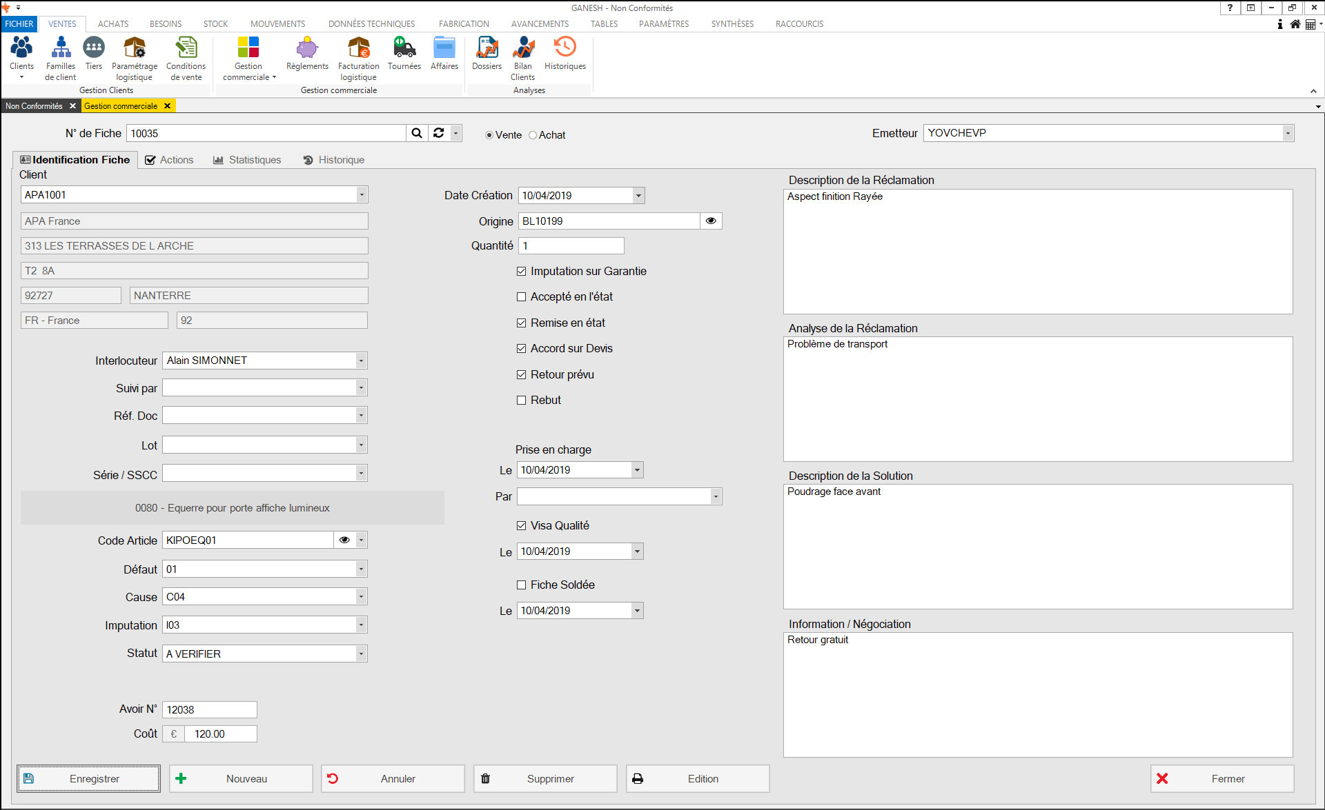Open the Date Création date picker
The image size is (1325, 810).
[x=638, y=196]
